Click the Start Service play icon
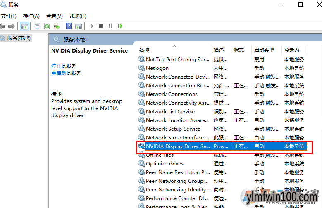This screenshot has height=208, width=322. click(x=92, y=26)
